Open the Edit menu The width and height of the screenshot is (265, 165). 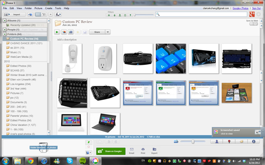[12, 8]
